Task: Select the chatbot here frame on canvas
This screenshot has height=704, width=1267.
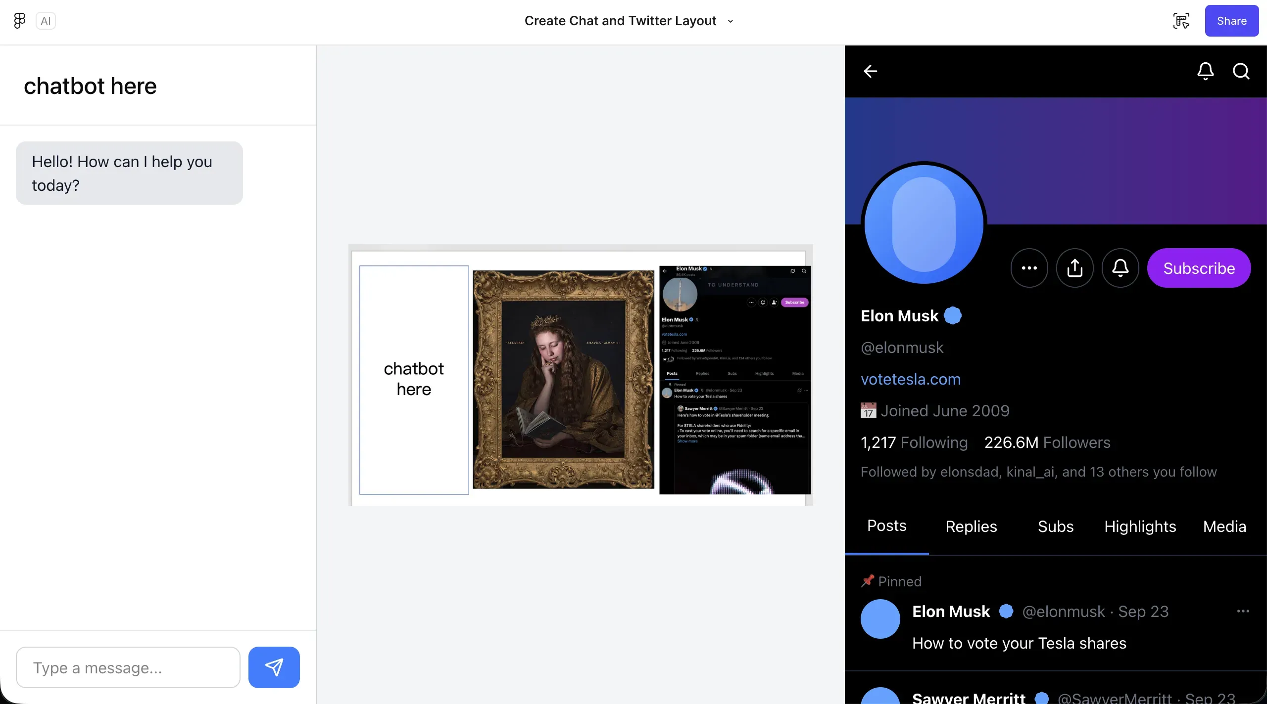Action: 414,380
